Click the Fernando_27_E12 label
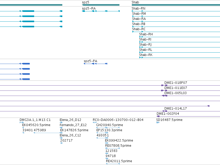Viewport: 220px width, 165px height. [x=73, y=125]
